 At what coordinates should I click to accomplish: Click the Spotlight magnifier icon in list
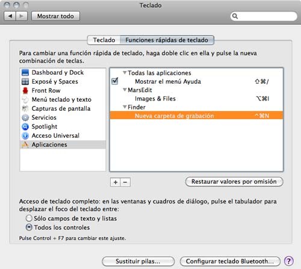(x=25, y=126)
